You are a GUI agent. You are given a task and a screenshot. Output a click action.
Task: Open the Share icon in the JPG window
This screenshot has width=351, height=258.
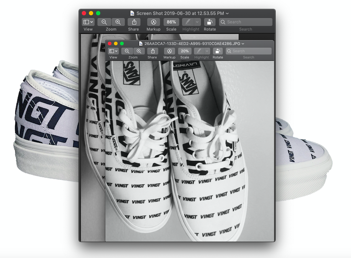click(152, 51)
